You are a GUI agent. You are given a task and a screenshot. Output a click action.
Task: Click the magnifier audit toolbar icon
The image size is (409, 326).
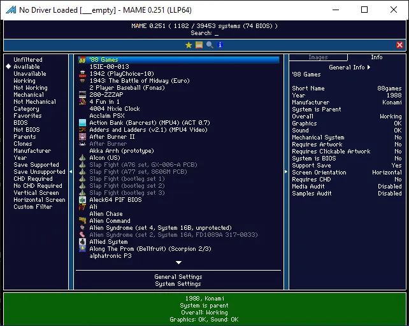pyautogui.click(x=210, y=45)
